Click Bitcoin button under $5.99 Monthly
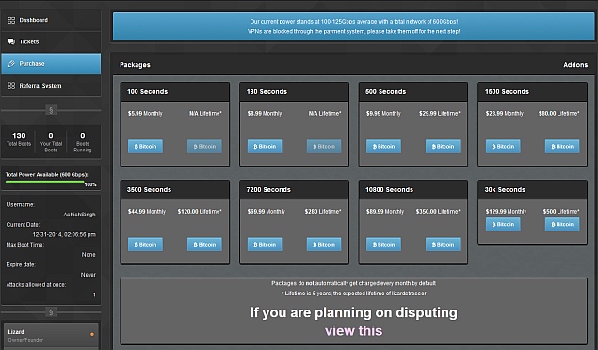This screenshot has width=598, height=350. tap(145, 146)
